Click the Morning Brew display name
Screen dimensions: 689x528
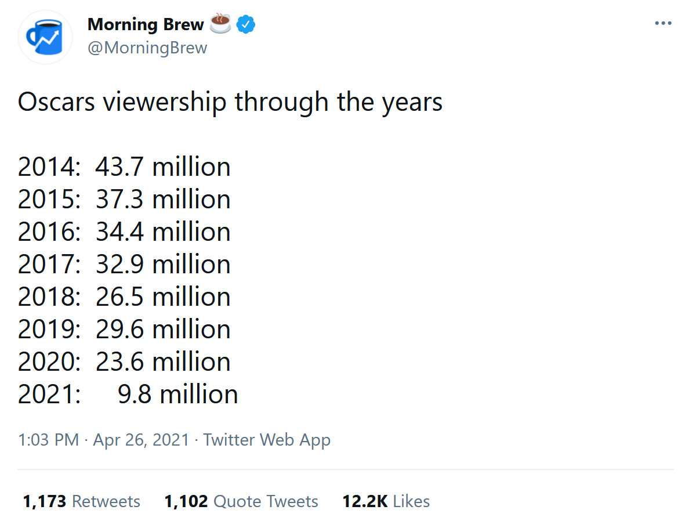pos(146,25)
